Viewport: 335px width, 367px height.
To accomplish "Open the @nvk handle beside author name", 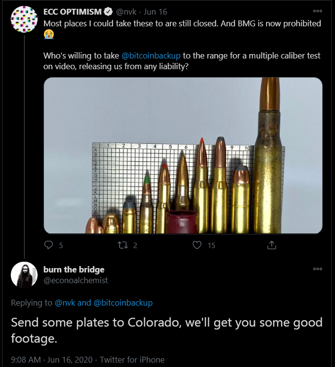I will [x=126, y=12].
